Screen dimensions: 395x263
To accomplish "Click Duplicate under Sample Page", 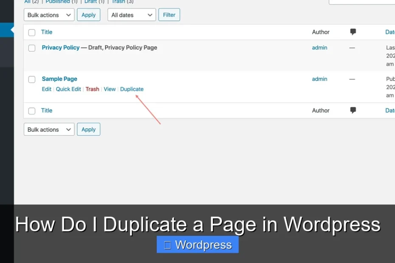I will [132, 89].
